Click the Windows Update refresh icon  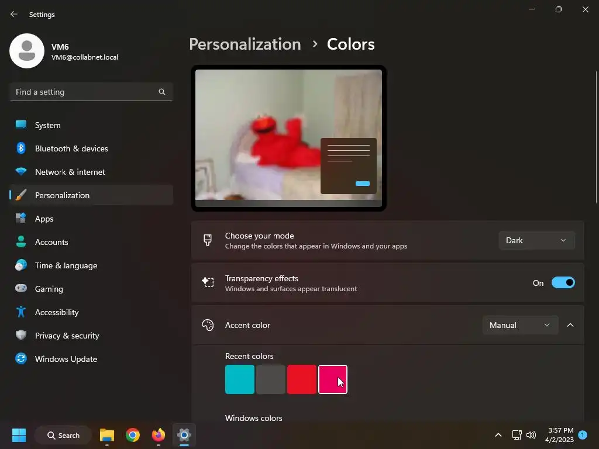click(21, 358)
